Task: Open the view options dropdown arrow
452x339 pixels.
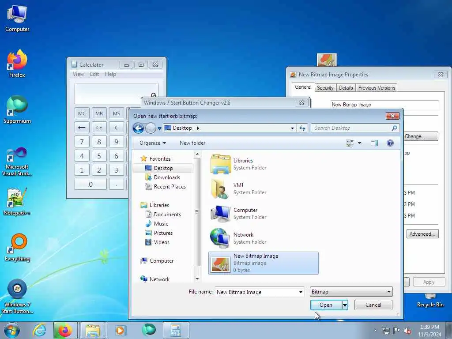Action: [359, 143]
